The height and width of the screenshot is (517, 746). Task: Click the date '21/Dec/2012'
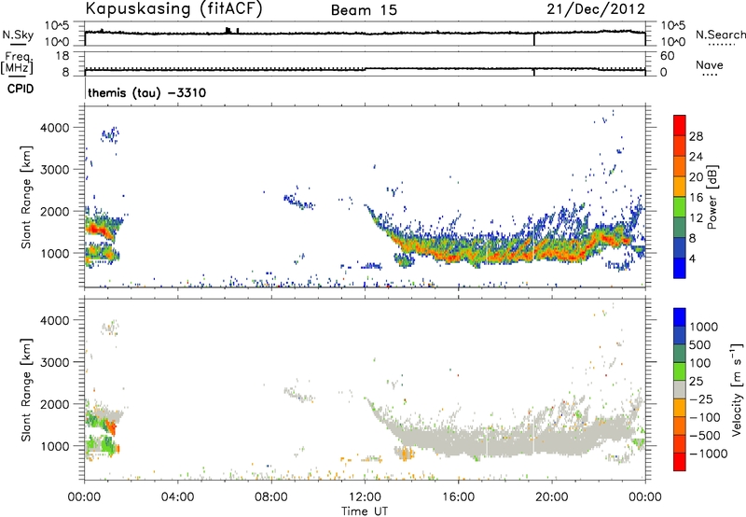(x=596, y=9)
